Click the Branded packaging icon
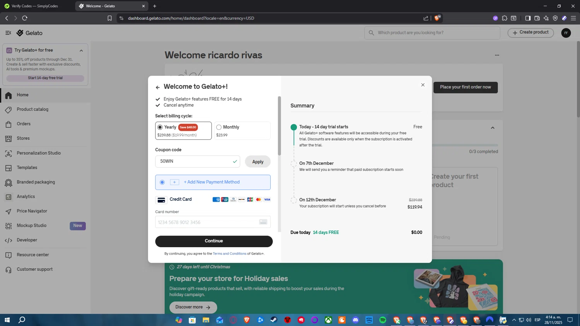This screenshot has height=326, width=580. tap(9, 182)
